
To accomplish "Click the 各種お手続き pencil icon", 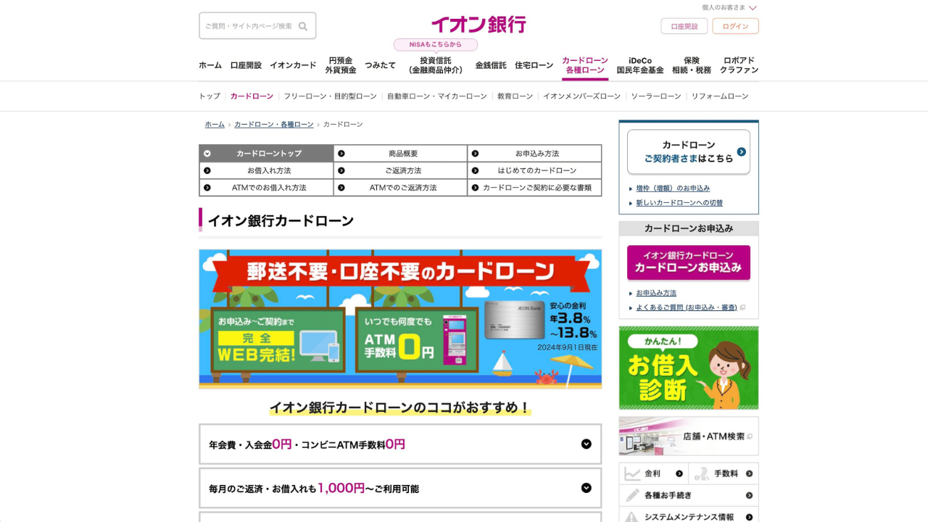I will pyautogui.click(x=633, y=495).
